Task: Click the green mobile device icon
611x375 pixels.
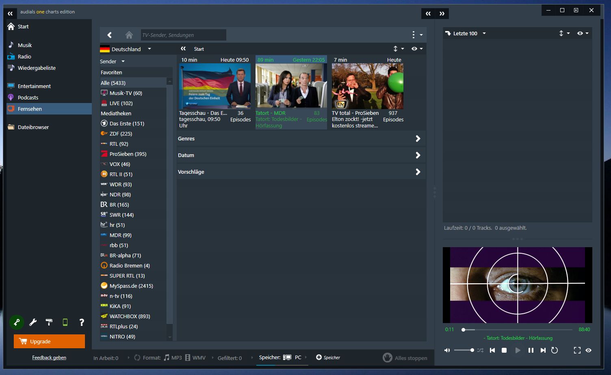Action: pos(65,322)
